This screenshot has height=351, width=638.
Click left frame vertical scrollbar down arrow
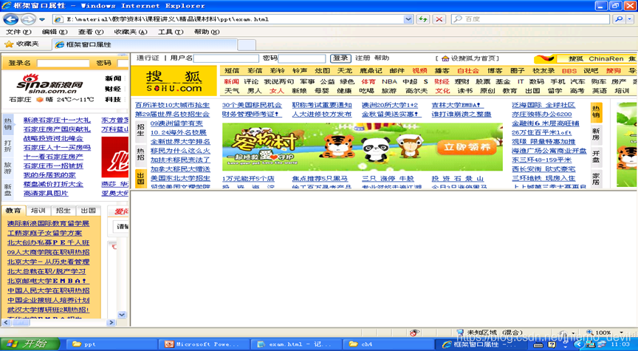[x=122, y=314]
